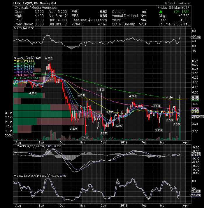The image size is (204, 208).
Task: Select the 'Cogint, Inc.' company name
Action: click(x=31, y=3)
